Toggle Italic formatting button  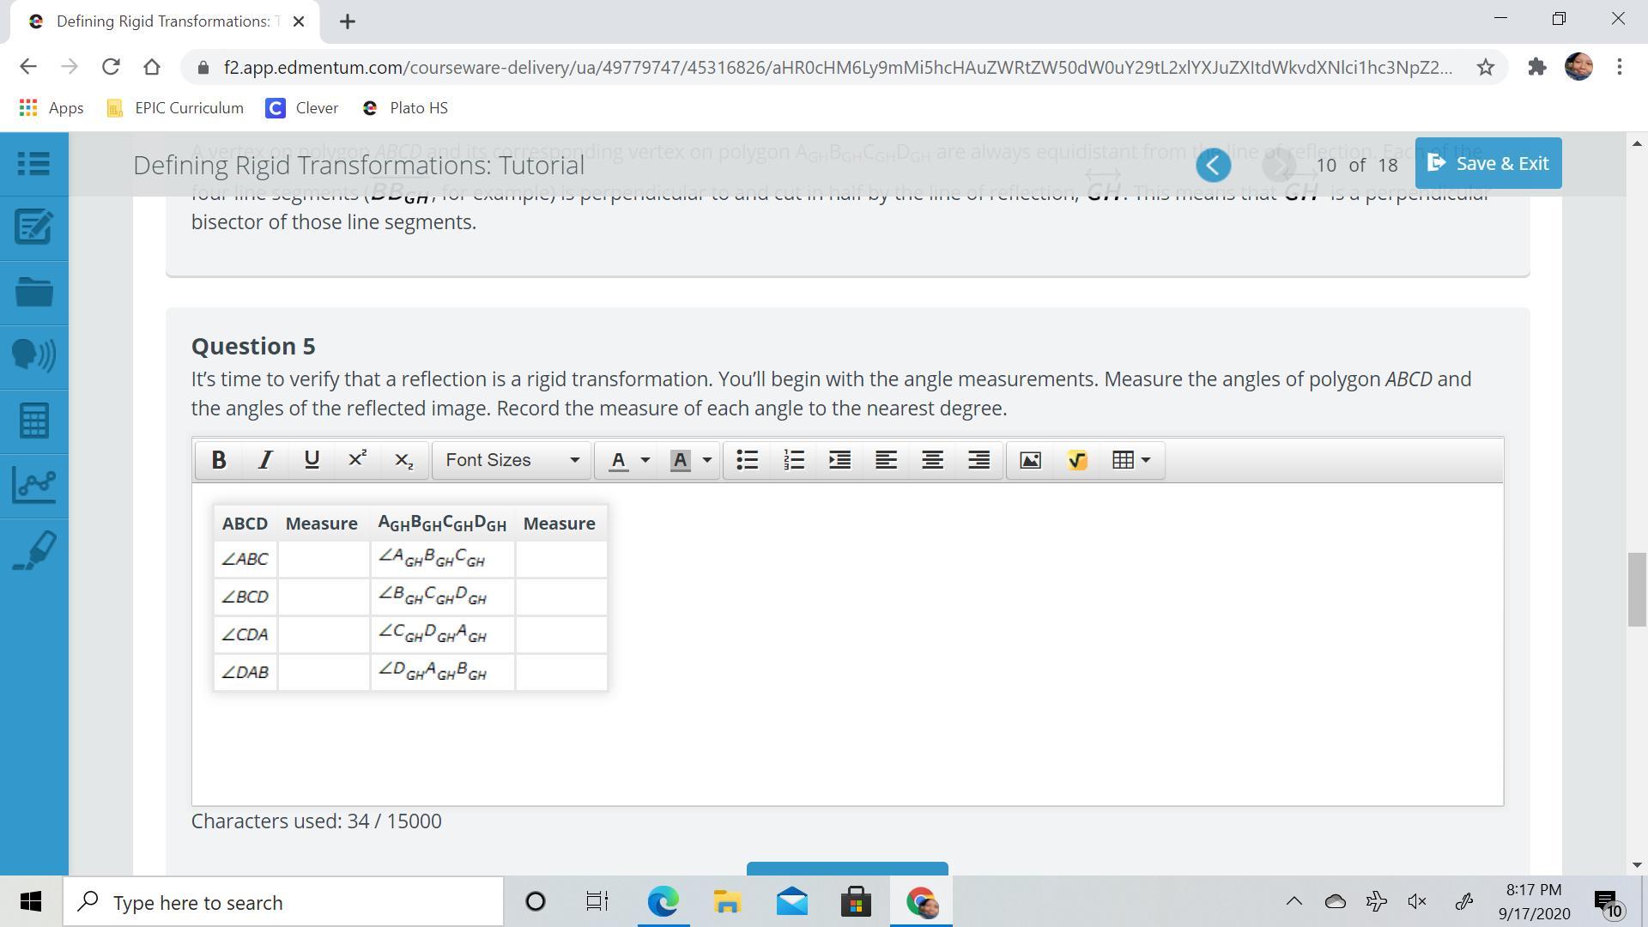click(x=265, y=460)
